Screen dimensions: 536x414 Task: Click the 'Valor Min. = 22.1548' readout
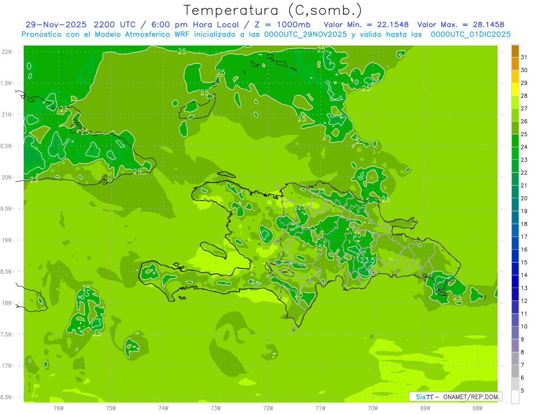366,25
